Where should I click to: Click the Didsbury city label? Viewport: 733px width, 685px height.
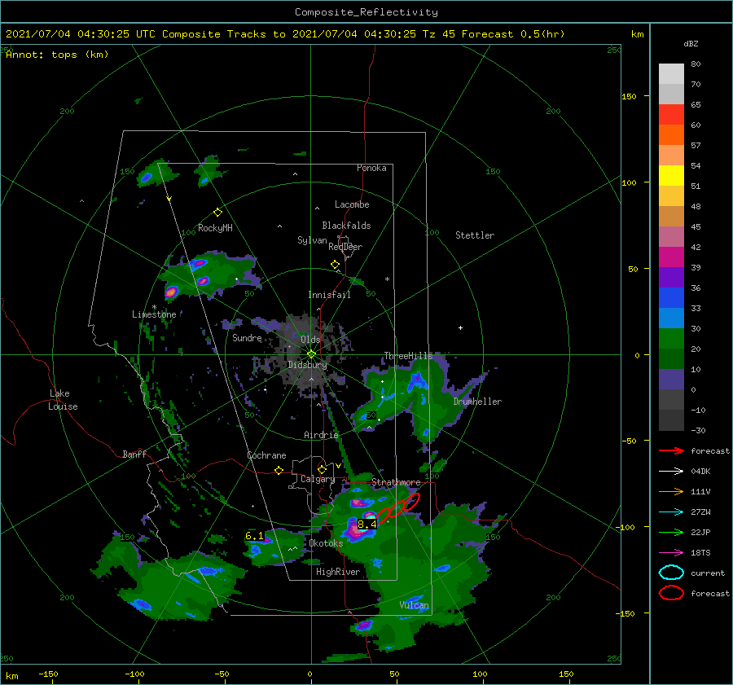tap(307, 365)
